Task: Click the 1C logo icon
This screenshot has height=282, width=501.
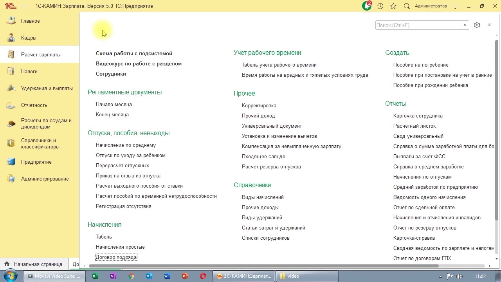Action: (x=10, y=6)
